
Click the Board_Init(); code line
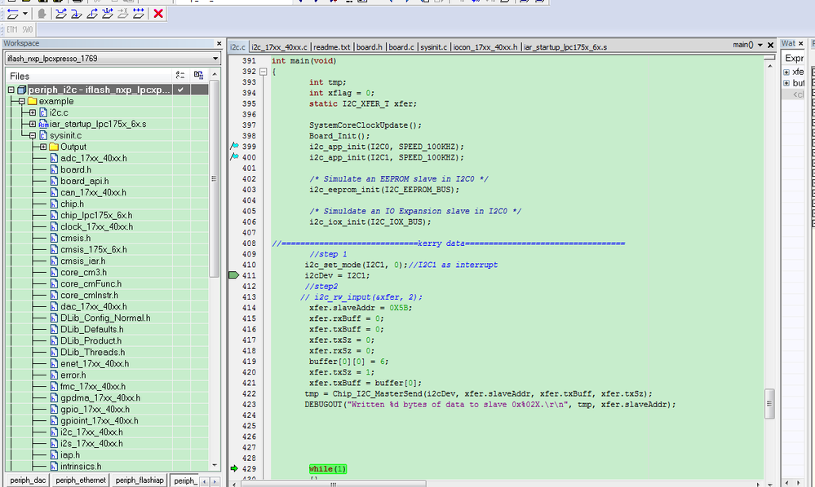coord(339,136)
